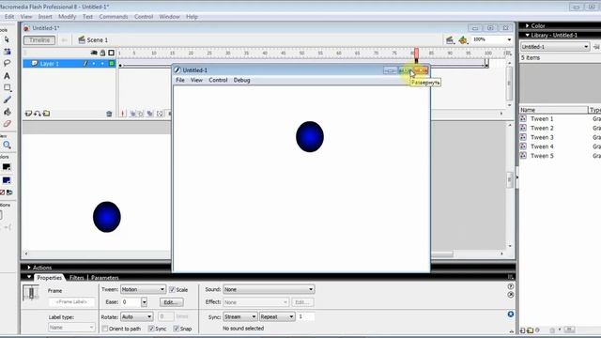Click the red playhead marker
Image resolution: width=601 pixels, height=338 pixels.
pyautogui.click(x=416, y=54)
